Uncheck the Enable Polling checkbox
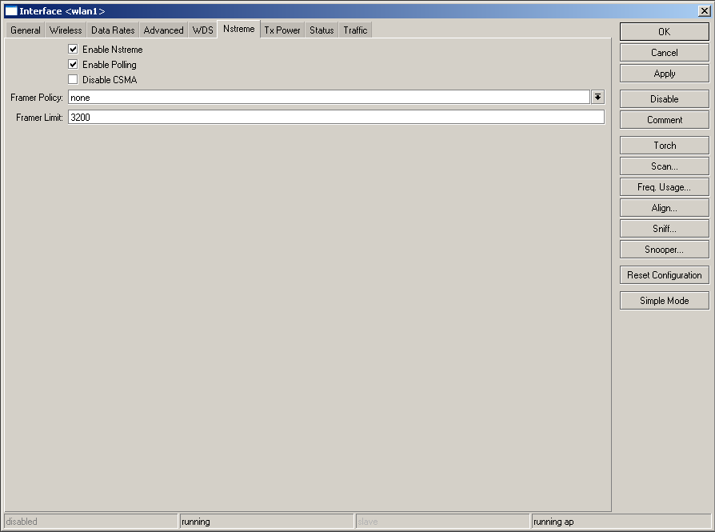The width and height of the screenshot is (715, 532). pos(74,65)
